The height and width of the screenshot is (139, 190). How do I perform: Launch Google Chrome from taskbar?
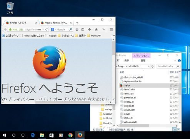point(70,135)
